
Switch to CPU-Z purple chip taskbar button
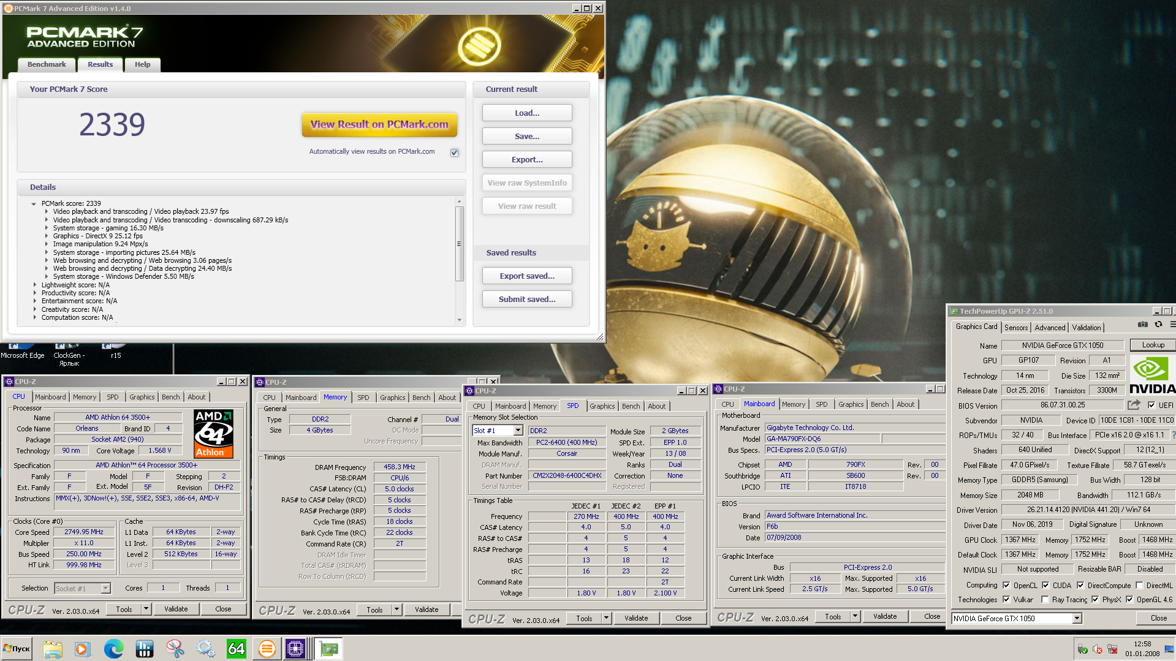coord(295,649)
